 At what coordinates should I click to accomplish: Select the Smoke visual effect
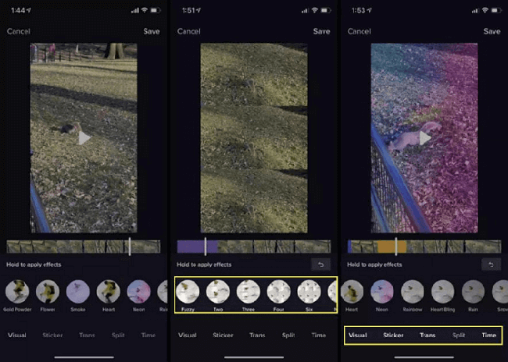click(78, 292)
